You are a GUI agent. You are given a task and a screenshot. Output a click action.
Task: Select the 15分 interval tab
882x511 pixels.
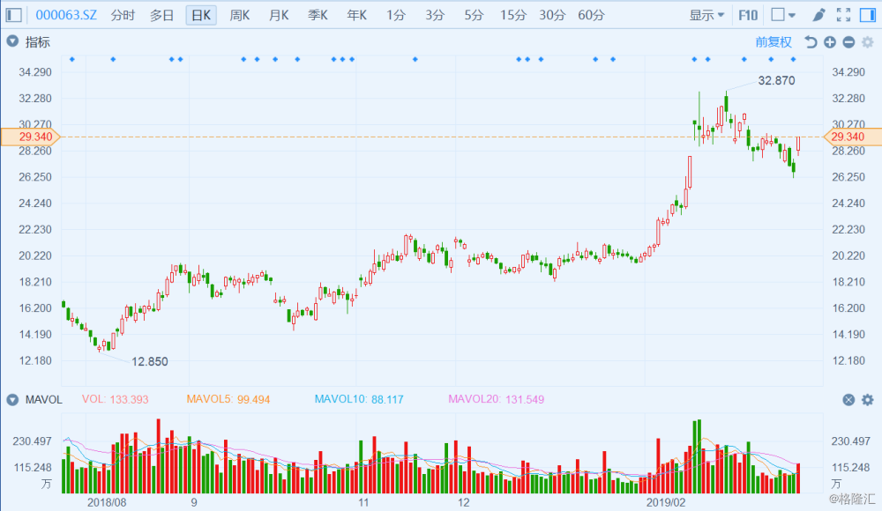tap(513, 15)
